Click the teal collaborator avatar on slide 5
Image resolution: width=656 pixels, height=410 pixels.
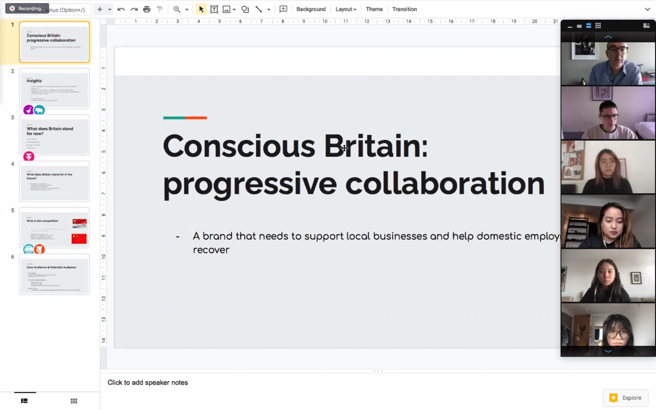click(28, 250)
